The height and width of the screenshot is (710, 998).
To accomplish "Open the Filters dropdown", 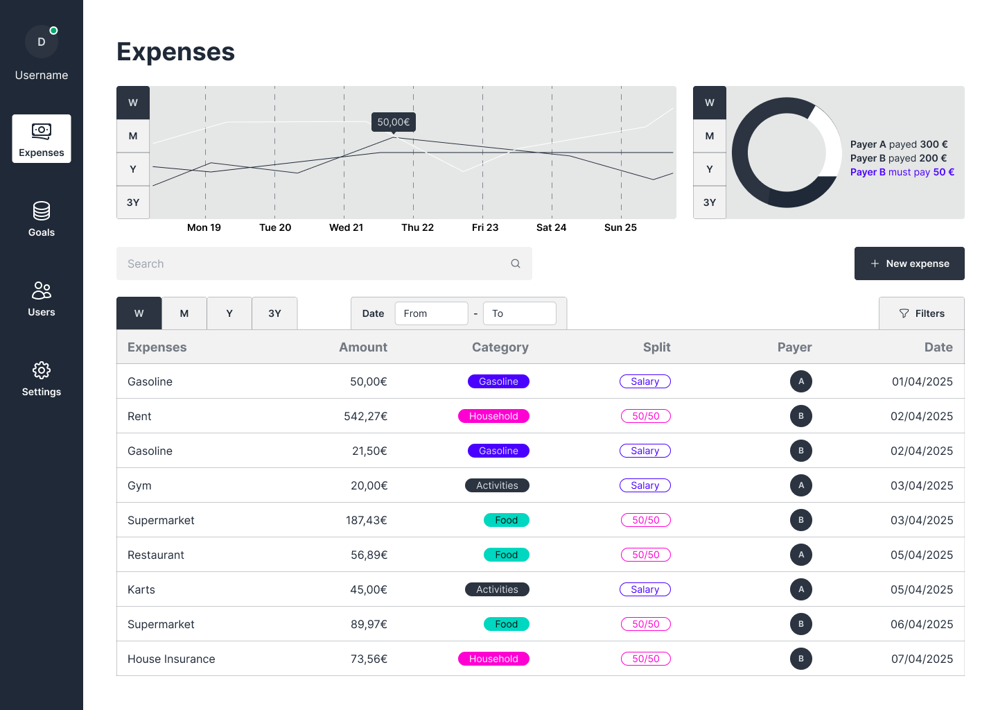I will click(x=922, y=313).
